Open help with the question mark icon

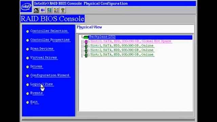click(x=63, y=11)
